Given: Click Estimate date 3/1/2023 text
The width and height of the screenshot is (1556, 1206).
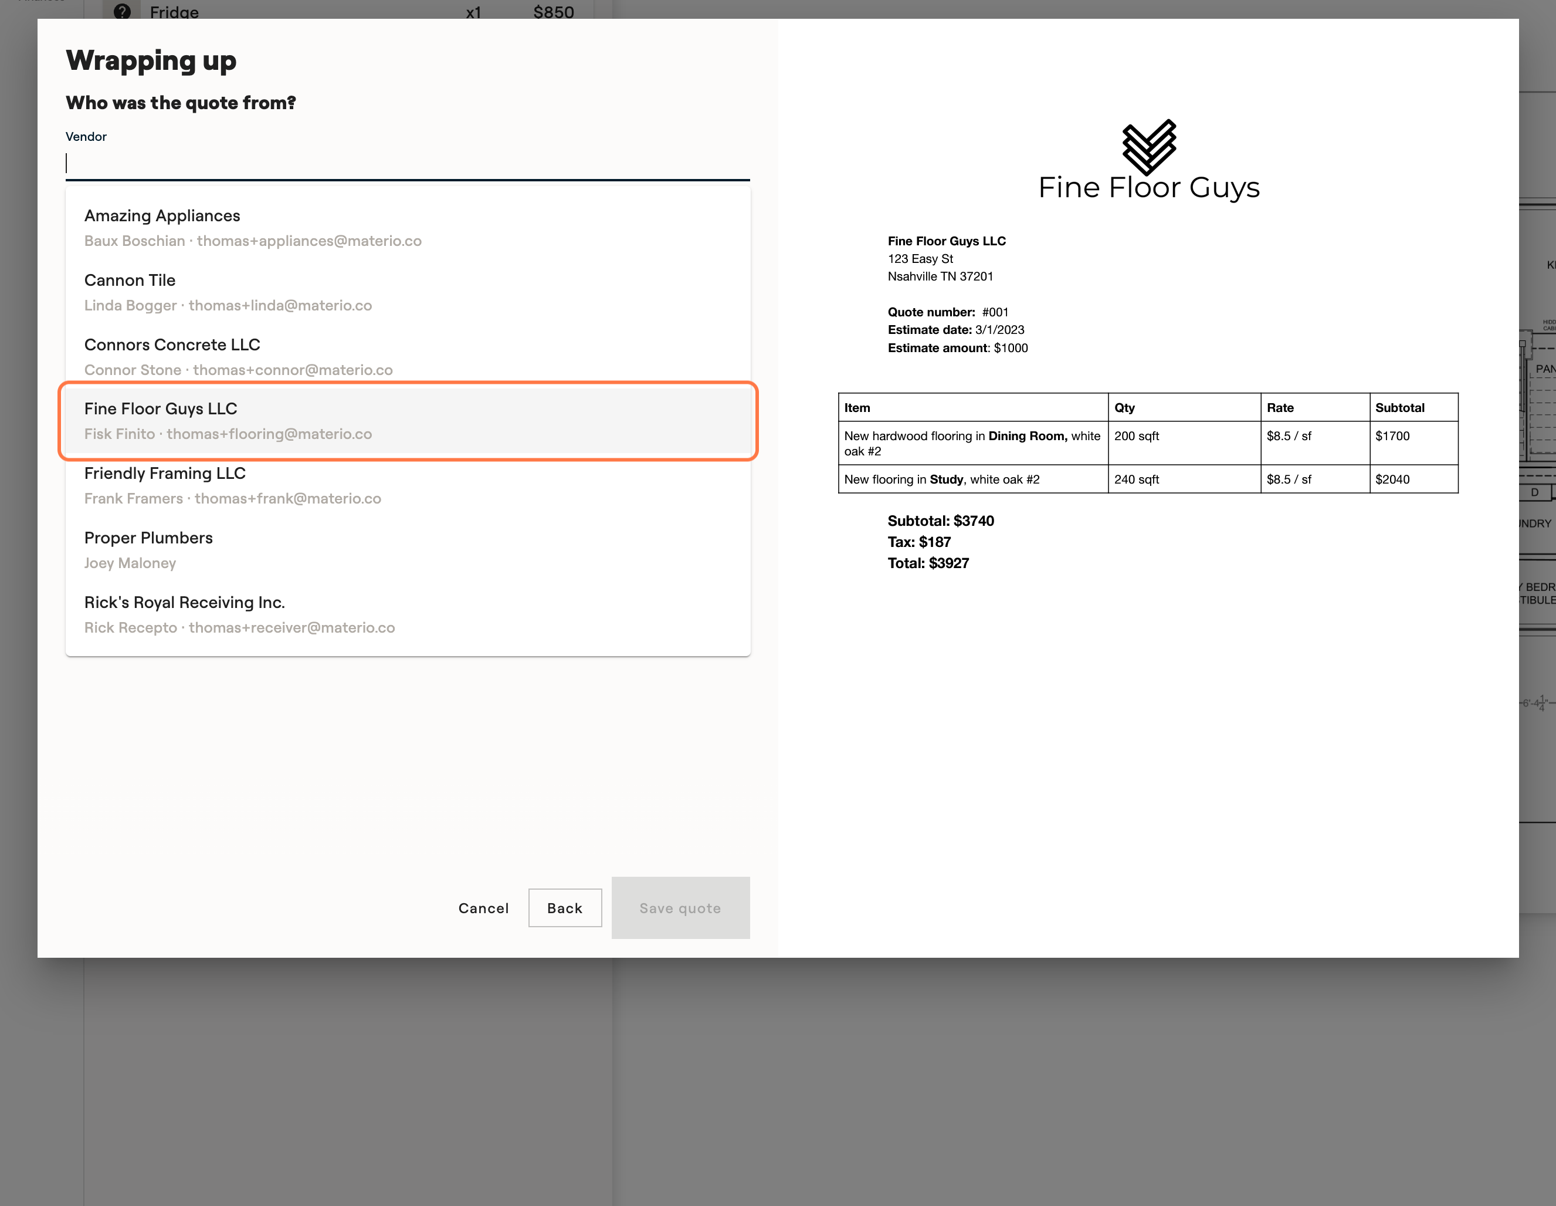Looking at the screenshot, I should click(956, 330).
